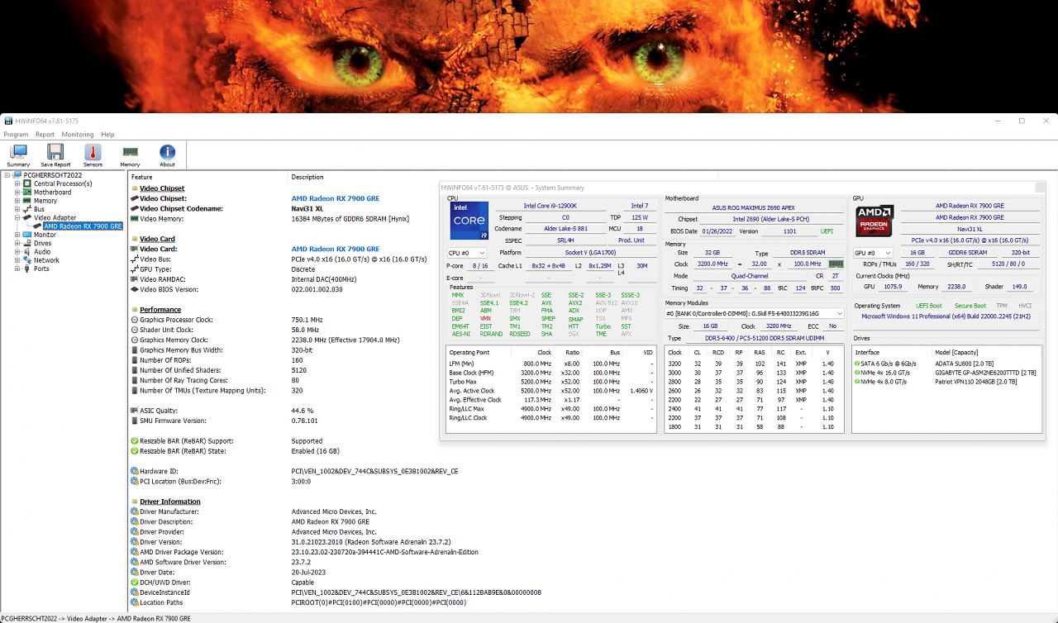Select AMD Radeon RX 7900 GRE tree item
The width and height of the screenshot is (1058, 623).
(83, 226)
